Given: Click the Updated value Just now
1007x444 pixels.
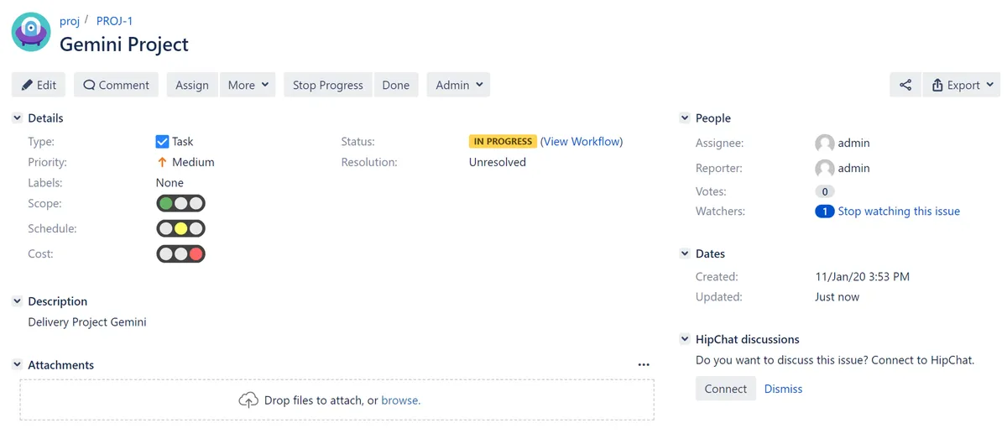Looking at the screenshot, I should (837, 297).
